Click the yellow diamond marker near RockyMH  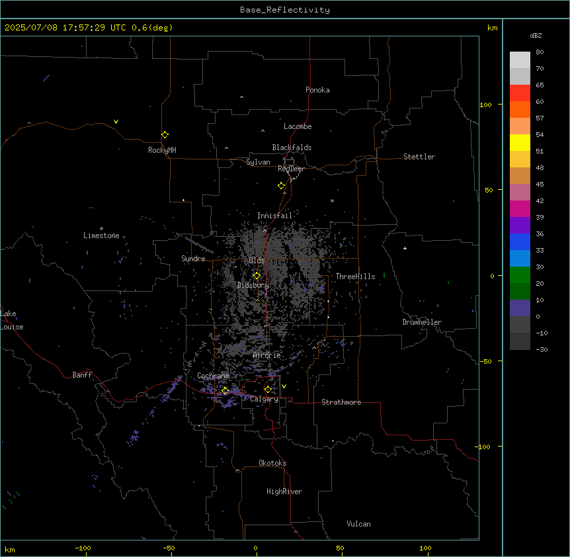click(x=165, y=135)
